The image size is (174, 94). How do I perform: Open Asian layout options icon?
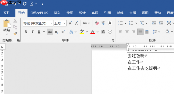[169, 23]
